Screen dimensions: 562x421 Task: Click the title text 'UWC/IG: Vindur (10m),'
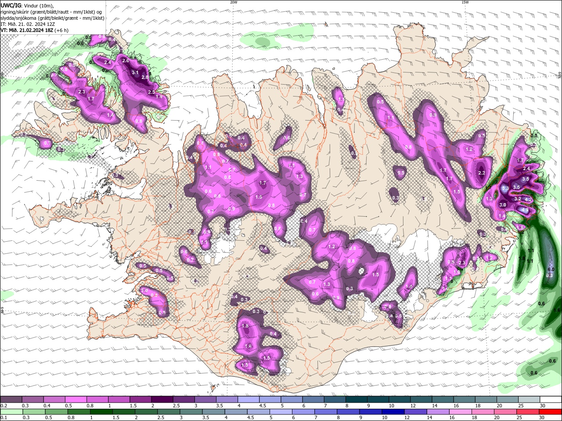27,5
